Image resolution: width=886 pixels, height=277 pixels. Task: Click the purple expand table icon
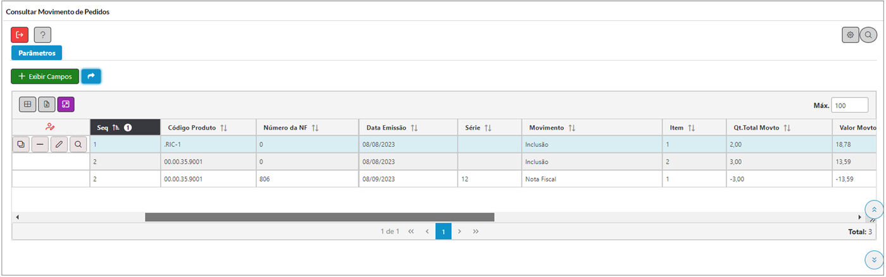point(66,104)
